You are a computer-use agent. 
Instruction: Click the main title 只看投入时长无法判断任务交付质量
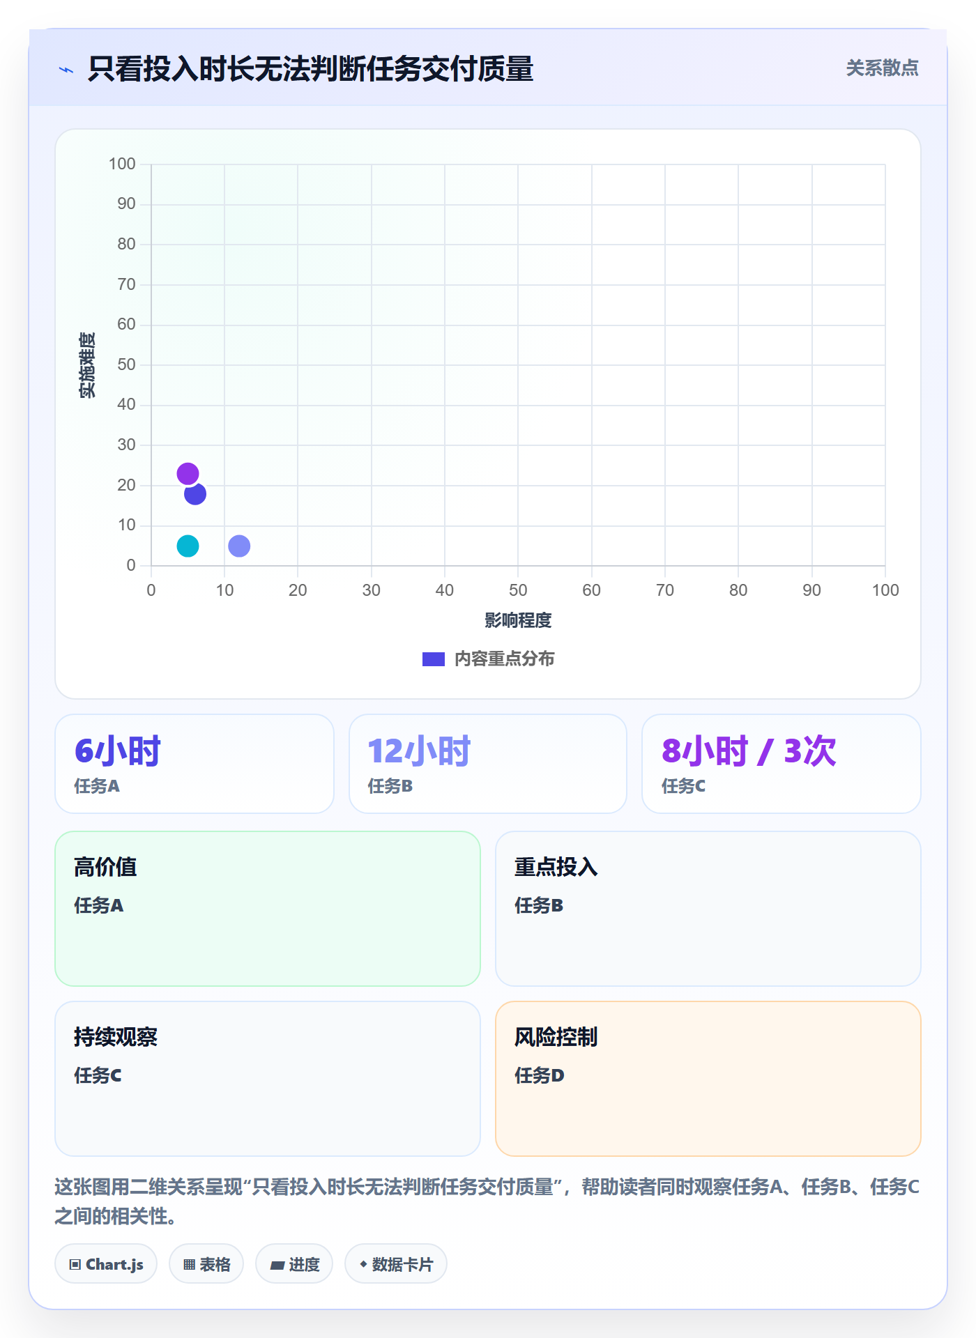pyautogui.click(x=310, y=69)
